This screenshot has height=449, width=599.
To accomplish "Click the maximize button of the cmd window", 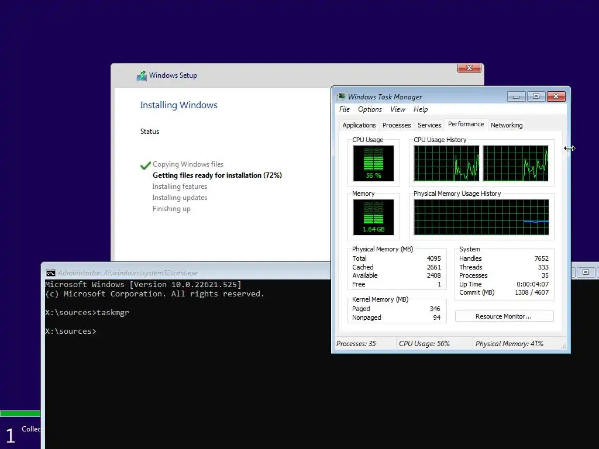I will pyautogui.click(x=586, y=272).
